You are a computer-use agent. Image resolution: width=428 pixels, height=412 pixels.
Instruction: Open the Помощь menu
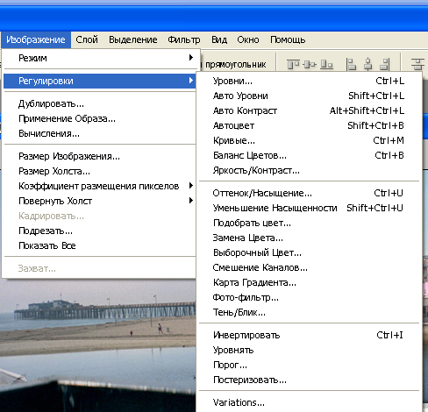[288, 39]
